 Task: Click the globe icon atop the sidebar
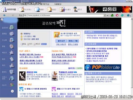click(x=2, y=19)
